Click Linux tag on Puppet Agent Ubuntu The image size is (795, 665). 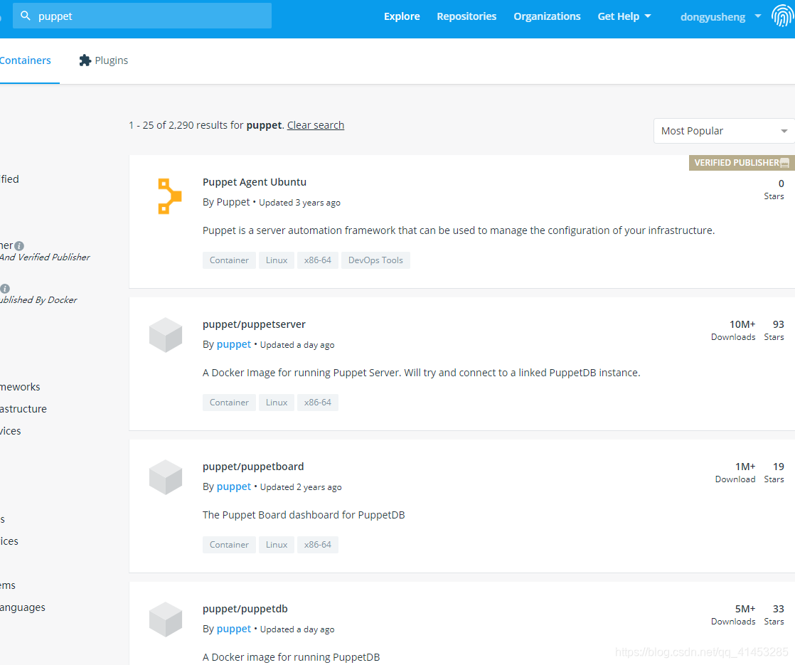point(277,260)
